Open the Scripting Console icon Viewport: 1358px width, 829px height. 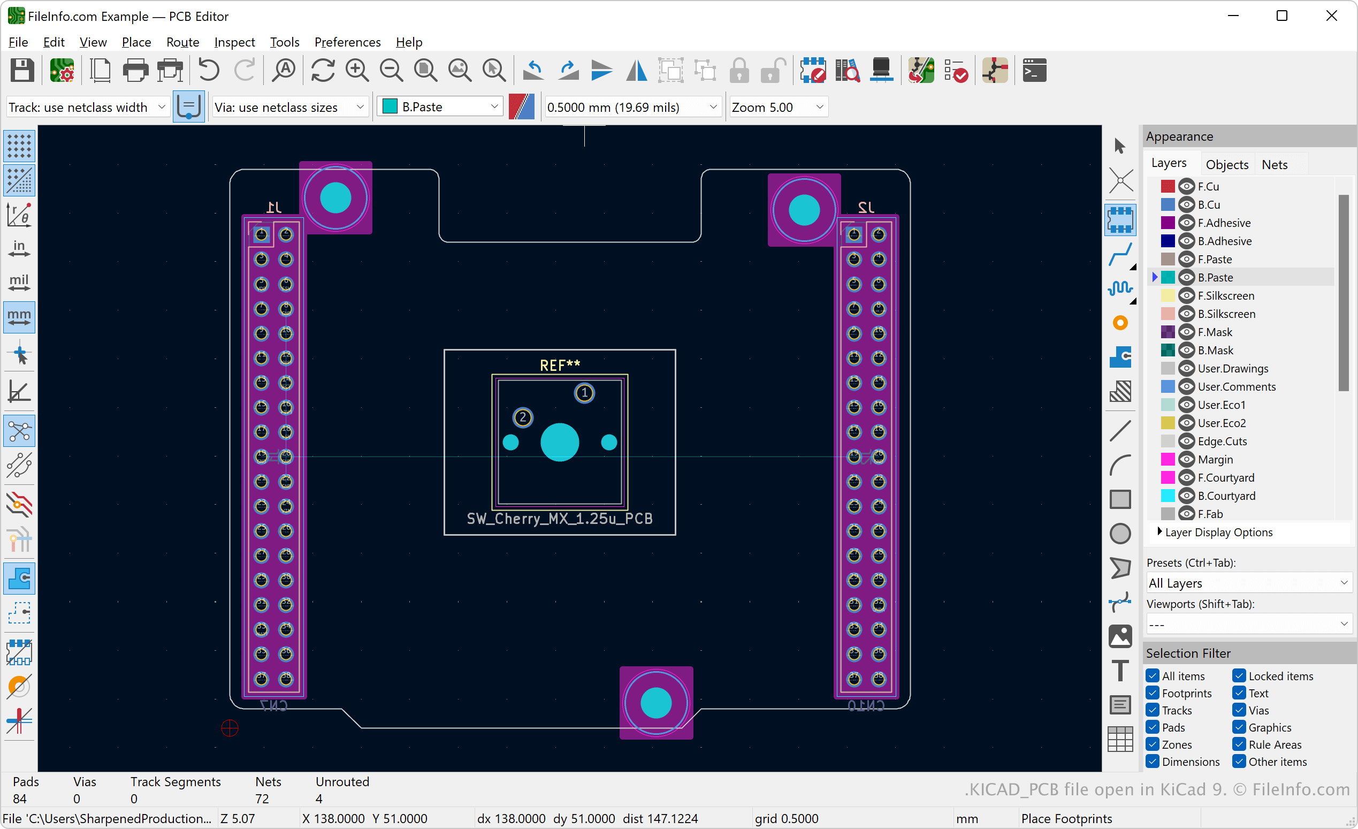point(1034,71)
